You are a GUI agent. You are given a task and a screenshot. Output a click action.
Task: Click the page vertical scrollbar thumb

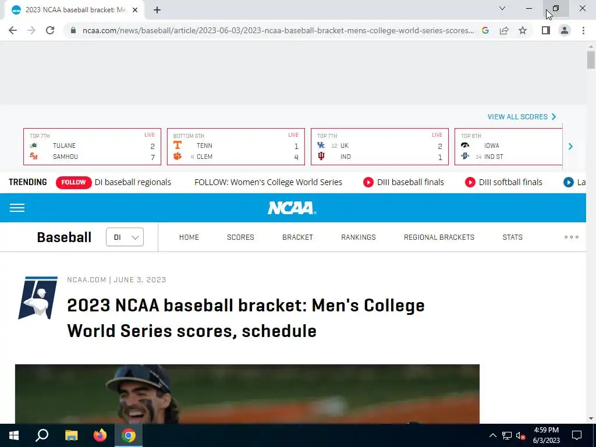coord(591,60)
